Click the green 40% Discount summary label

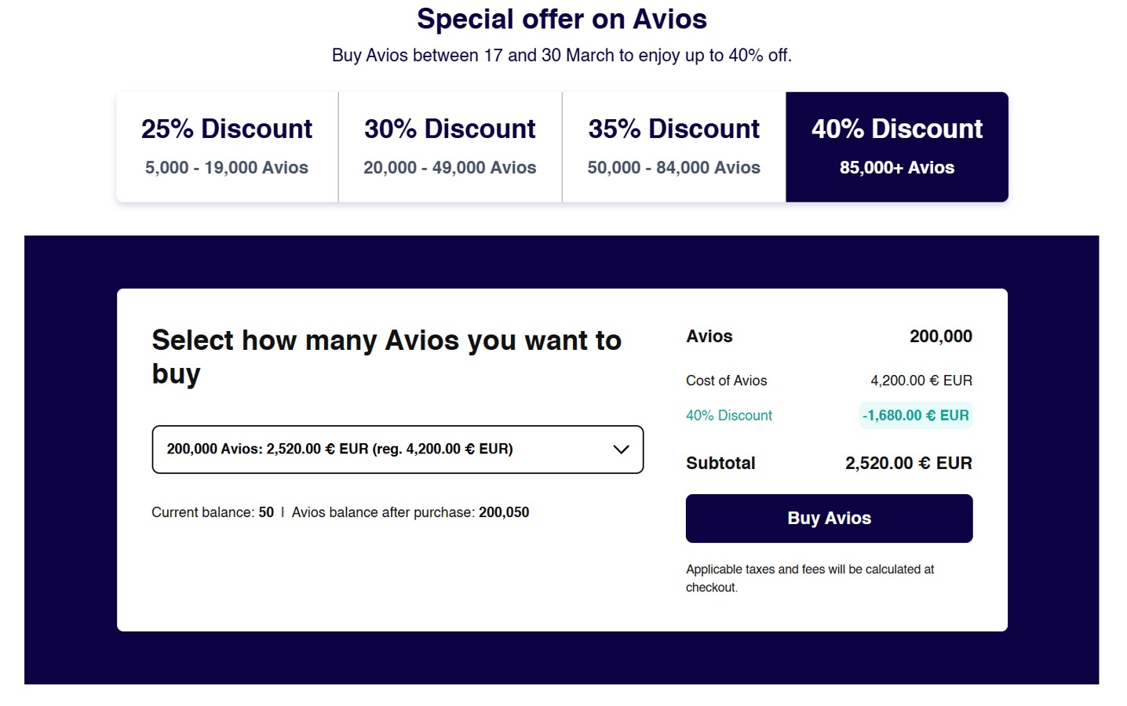pos(728,416)
